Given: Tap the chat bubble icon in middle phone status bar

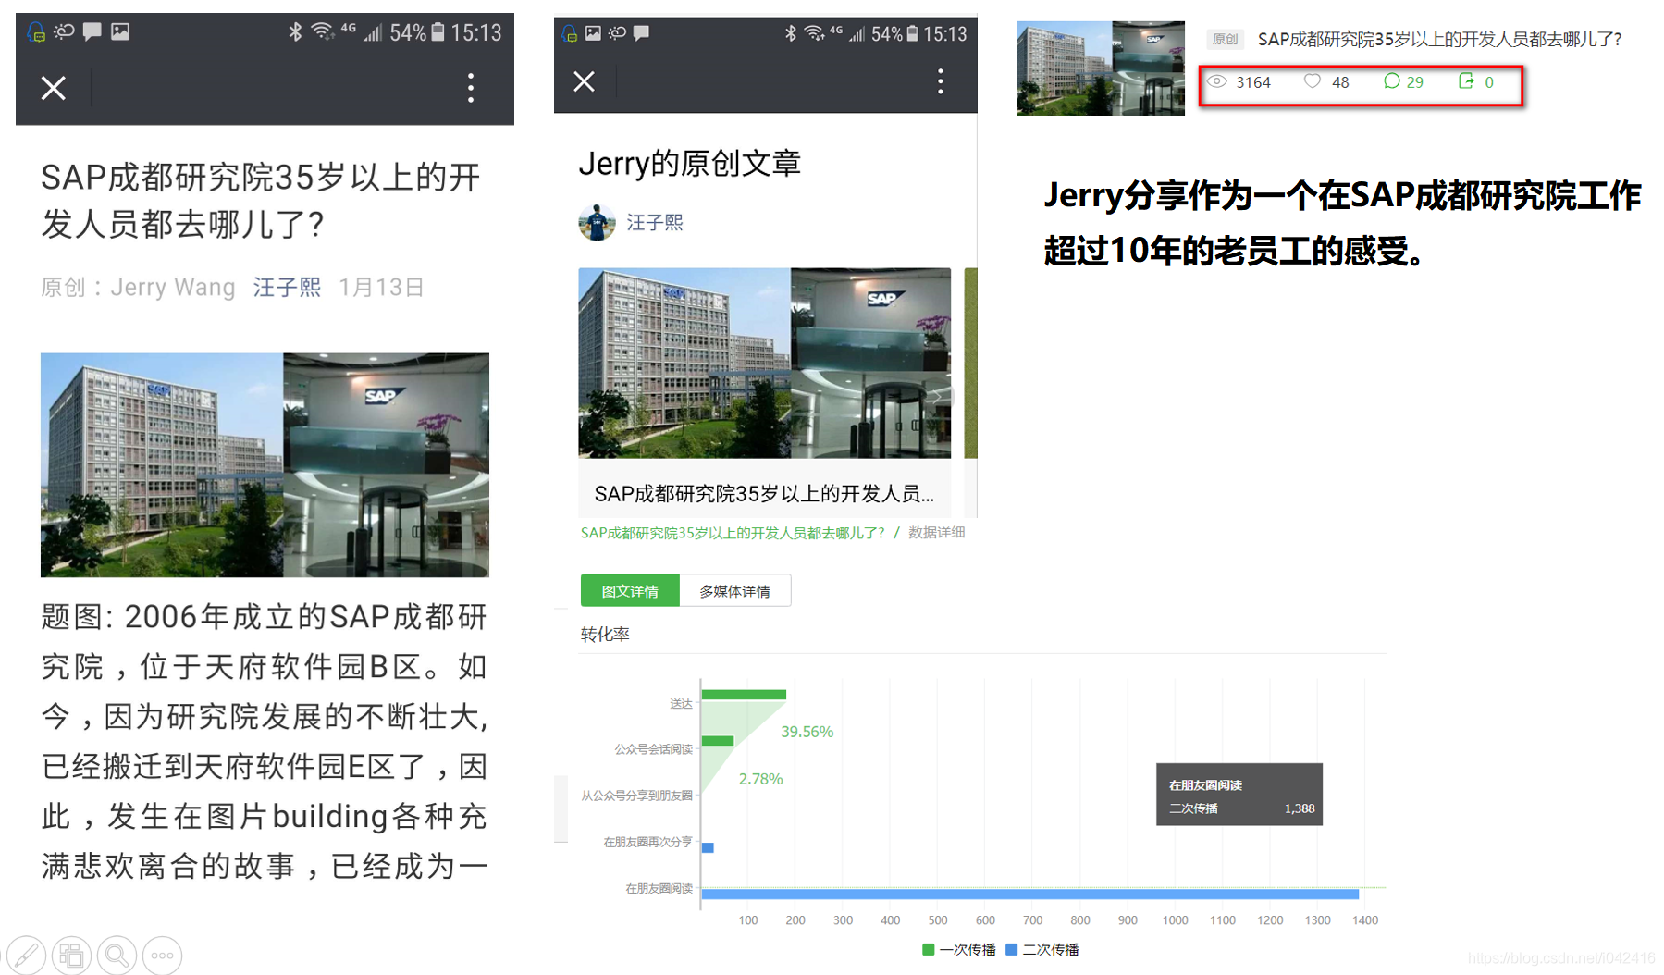Looking at the screenshot, I should coord(641,33).
